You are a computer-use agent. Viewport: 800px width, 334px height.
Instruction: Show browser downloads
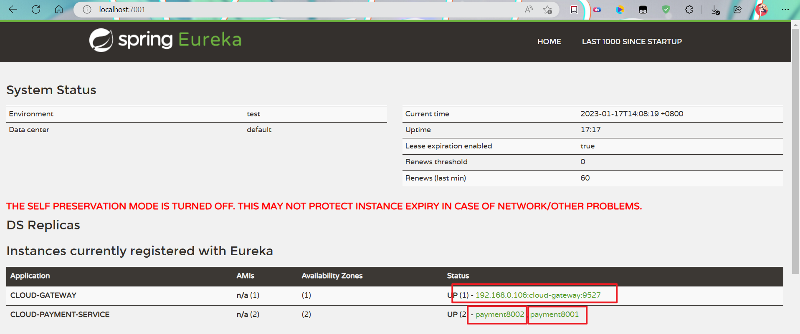point(715,10)
